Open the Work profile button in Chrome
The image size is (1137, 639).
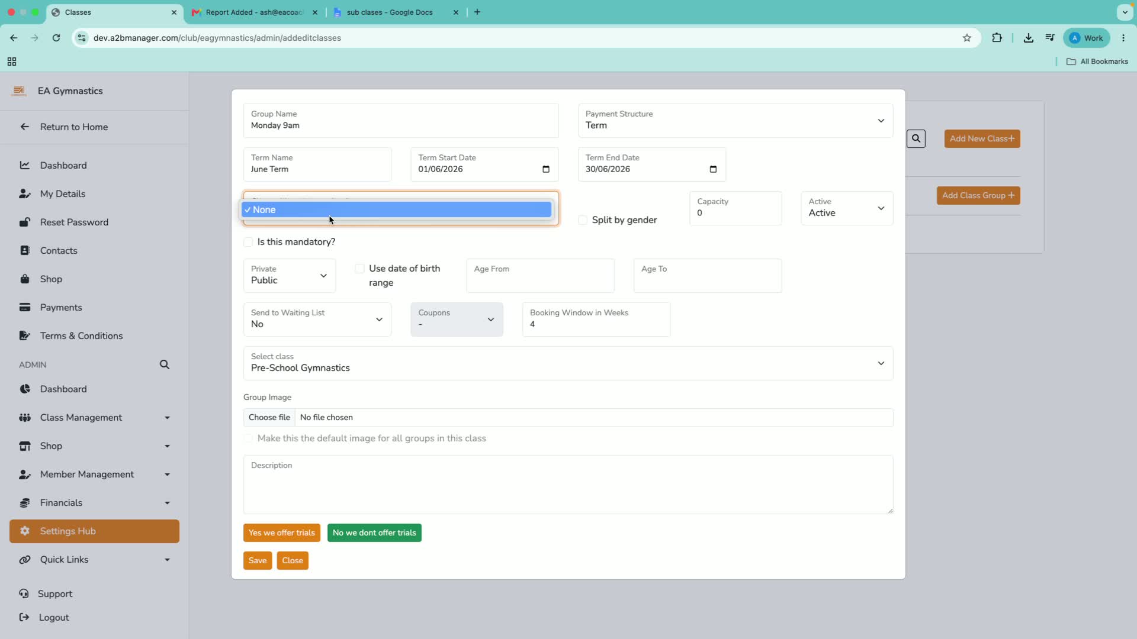click(1086, 38)
